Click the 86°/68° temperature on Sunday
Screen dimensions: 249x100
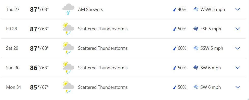point(39,68)
